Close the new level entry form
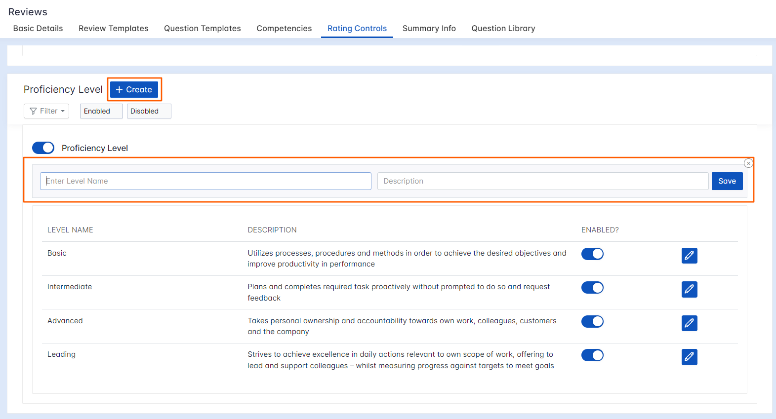The width and height of the screenshot is (776, 419). tap(748, 163)
